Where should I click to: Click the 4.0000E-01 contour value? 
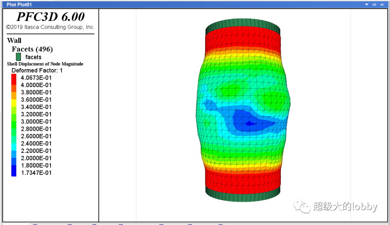tap(36, 85)
